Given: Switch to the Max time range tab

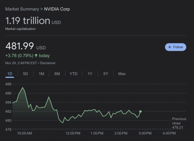Looking at the screenshot, I should point(122,74).
